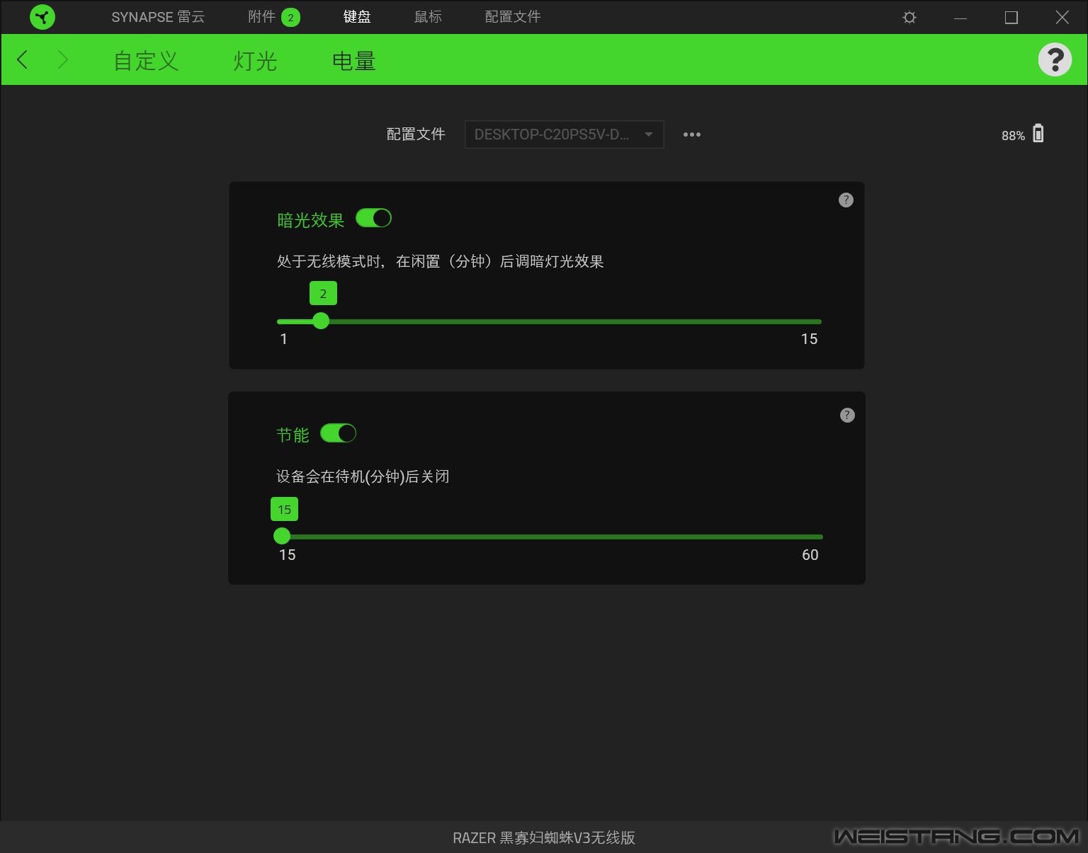Viewport: 1088px width, 853px height.
Task: Show help for 暗光效果 panel
Action: 846,200
